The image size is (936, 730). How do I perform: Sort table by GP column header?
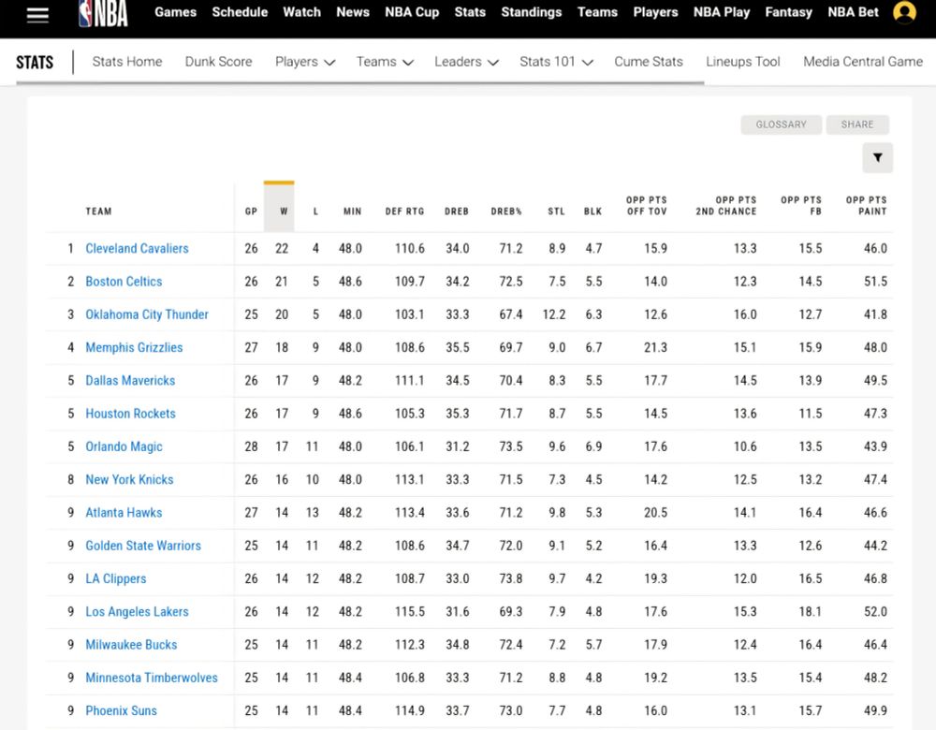251,212
